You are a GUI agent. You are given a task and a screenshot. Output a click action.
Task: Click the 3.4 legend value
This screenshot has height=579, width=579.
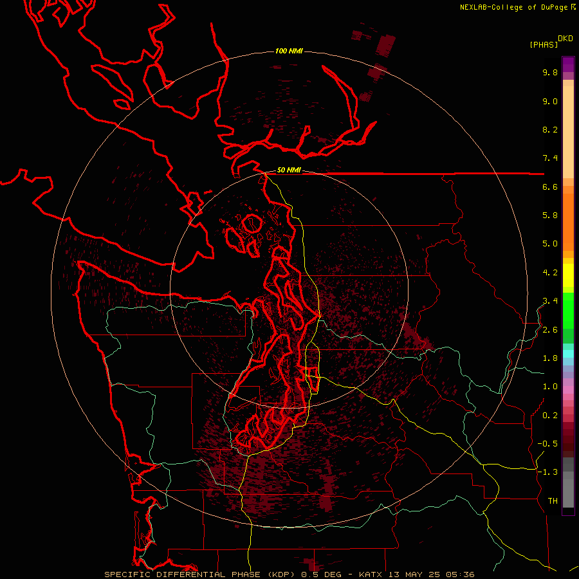pyautogui.click(x=550, y=301)
